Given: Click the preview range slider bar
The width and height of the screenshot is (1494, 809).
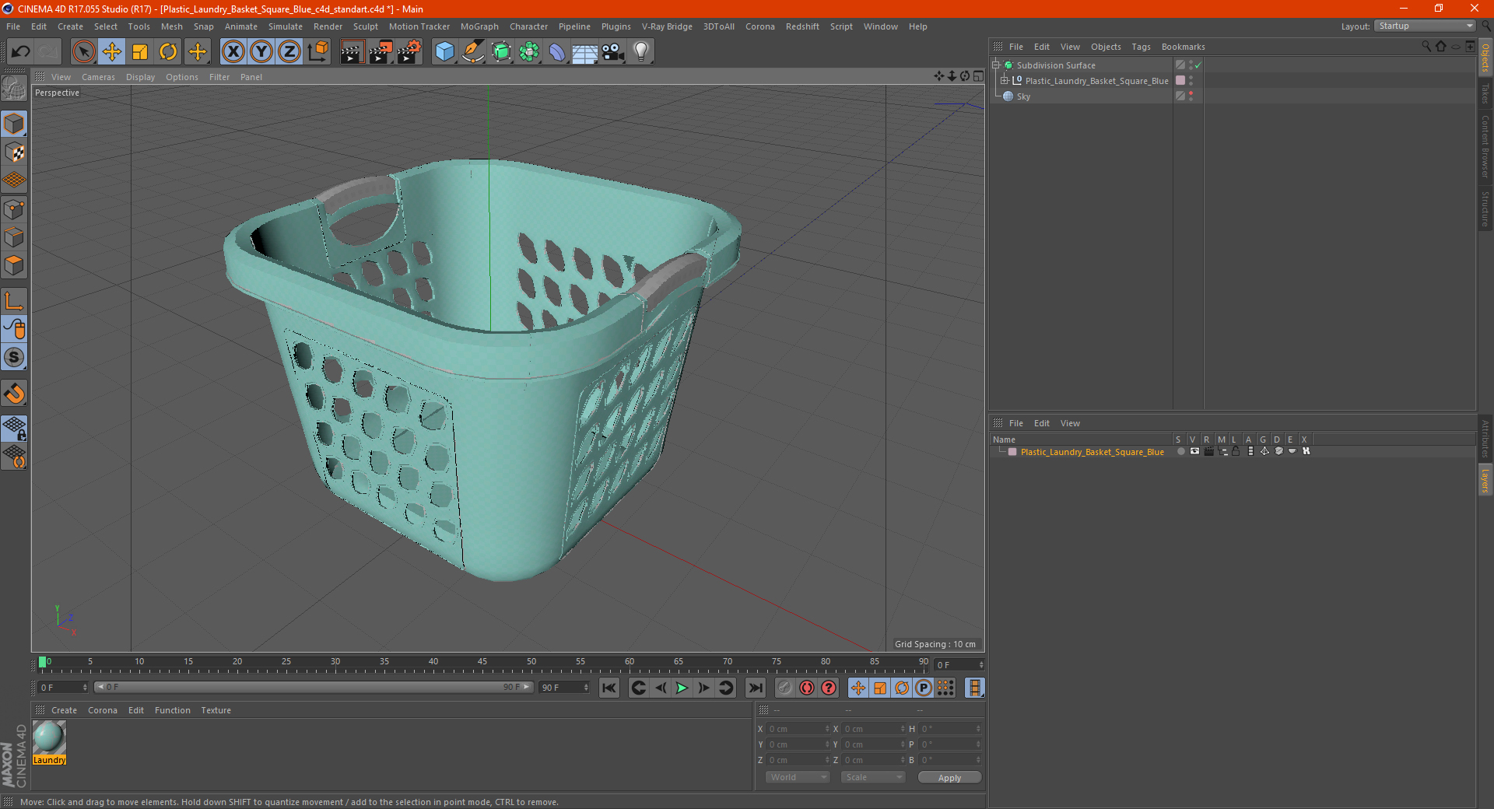Looking at the screenshot, I should [313, 687].
